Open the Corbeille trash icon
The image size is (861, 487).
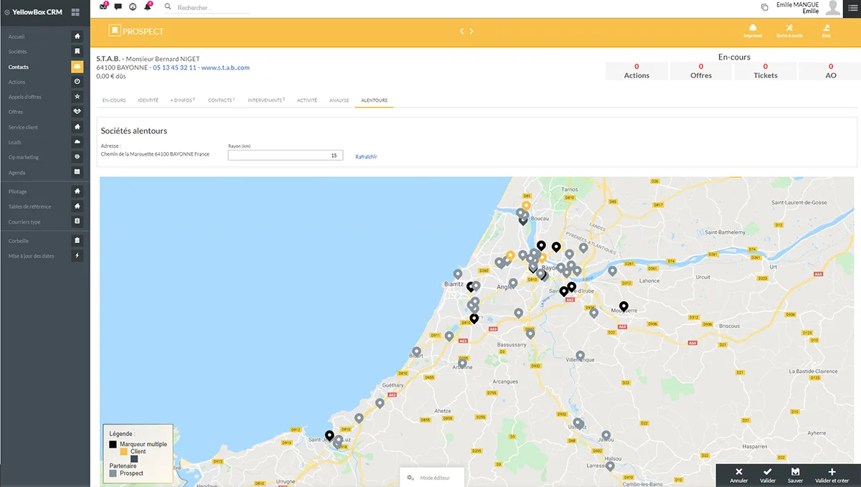pyautogui.click(x=77, y=241)
